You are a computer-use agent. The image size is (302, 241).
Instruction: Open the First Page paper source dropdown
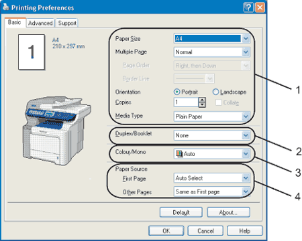[x=246, y=178]
